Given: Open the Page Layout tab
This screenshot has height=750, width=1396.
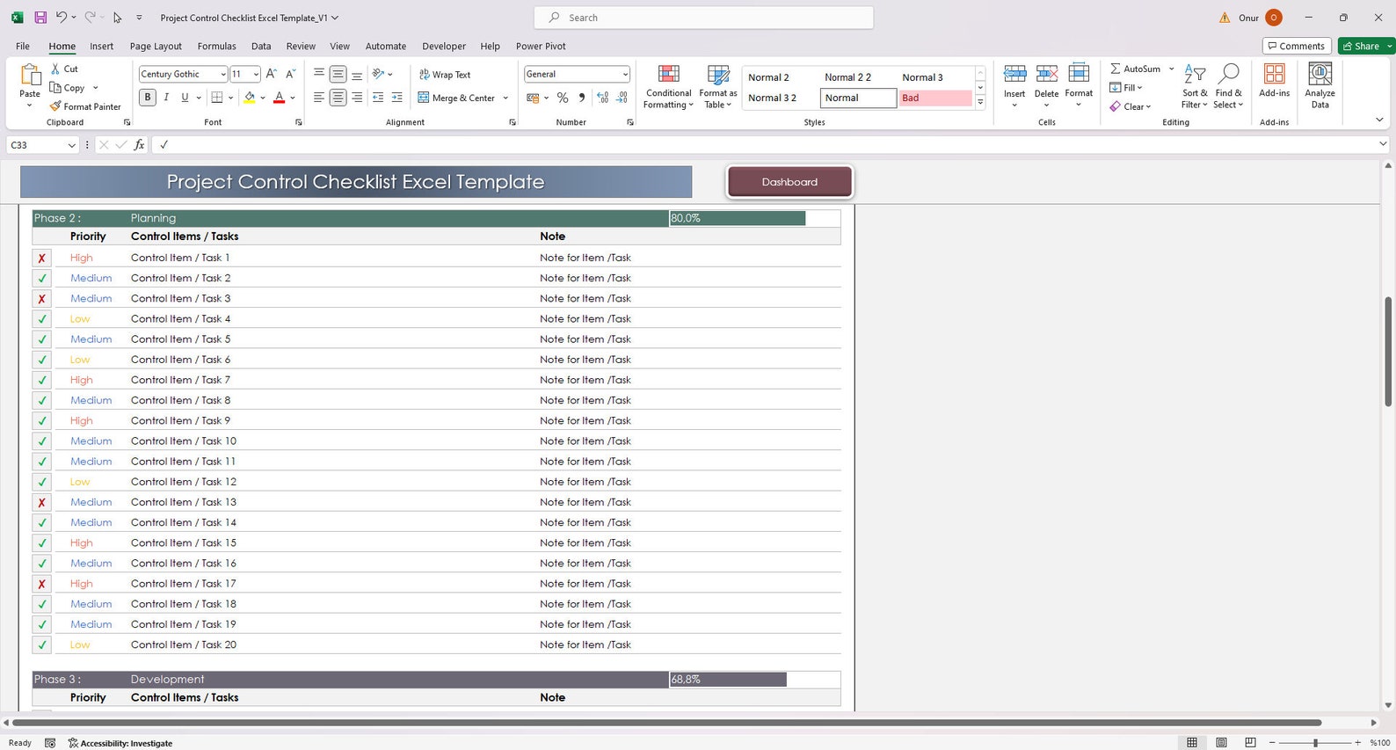Looking at the screenshot, I should 156,46.
